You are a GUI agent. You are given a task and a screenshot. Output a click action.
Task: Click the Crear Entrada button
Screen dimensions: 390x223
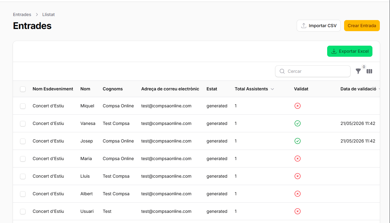pos(362,26)
